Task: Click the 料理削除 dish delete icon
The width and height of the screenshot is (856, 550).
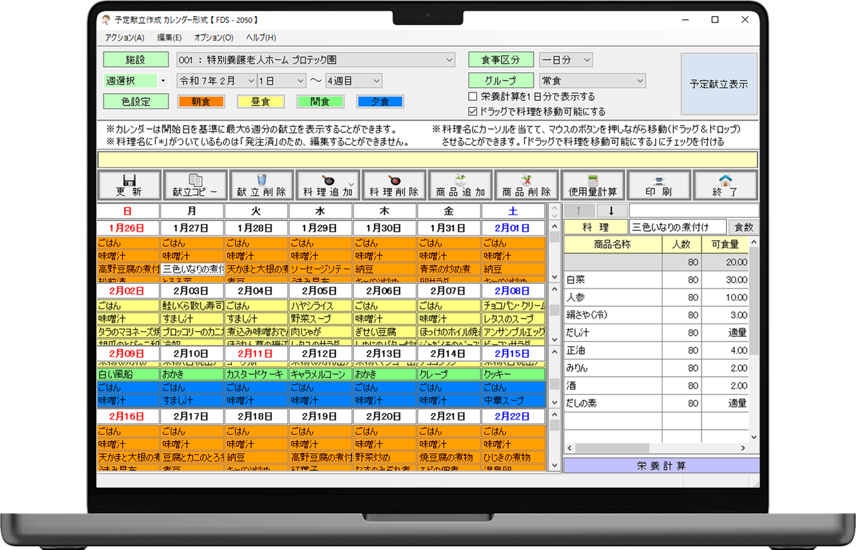Action: point(394,185)
